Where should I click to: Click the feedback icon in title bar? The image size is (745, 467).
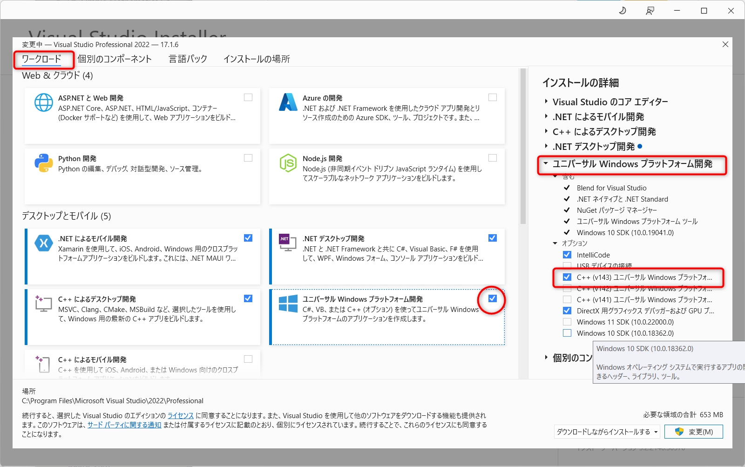click(x=650, y=10)
